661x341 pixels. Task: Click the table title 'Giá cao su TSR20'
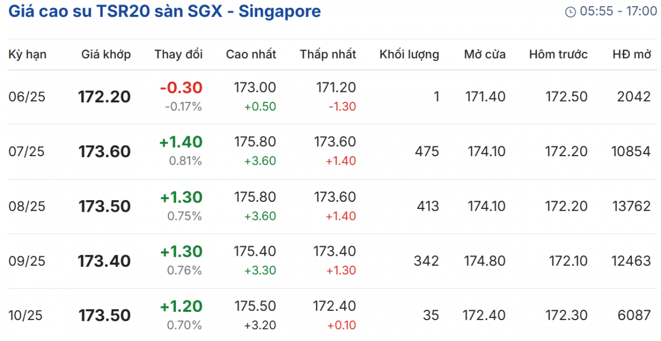click(165, 11)
